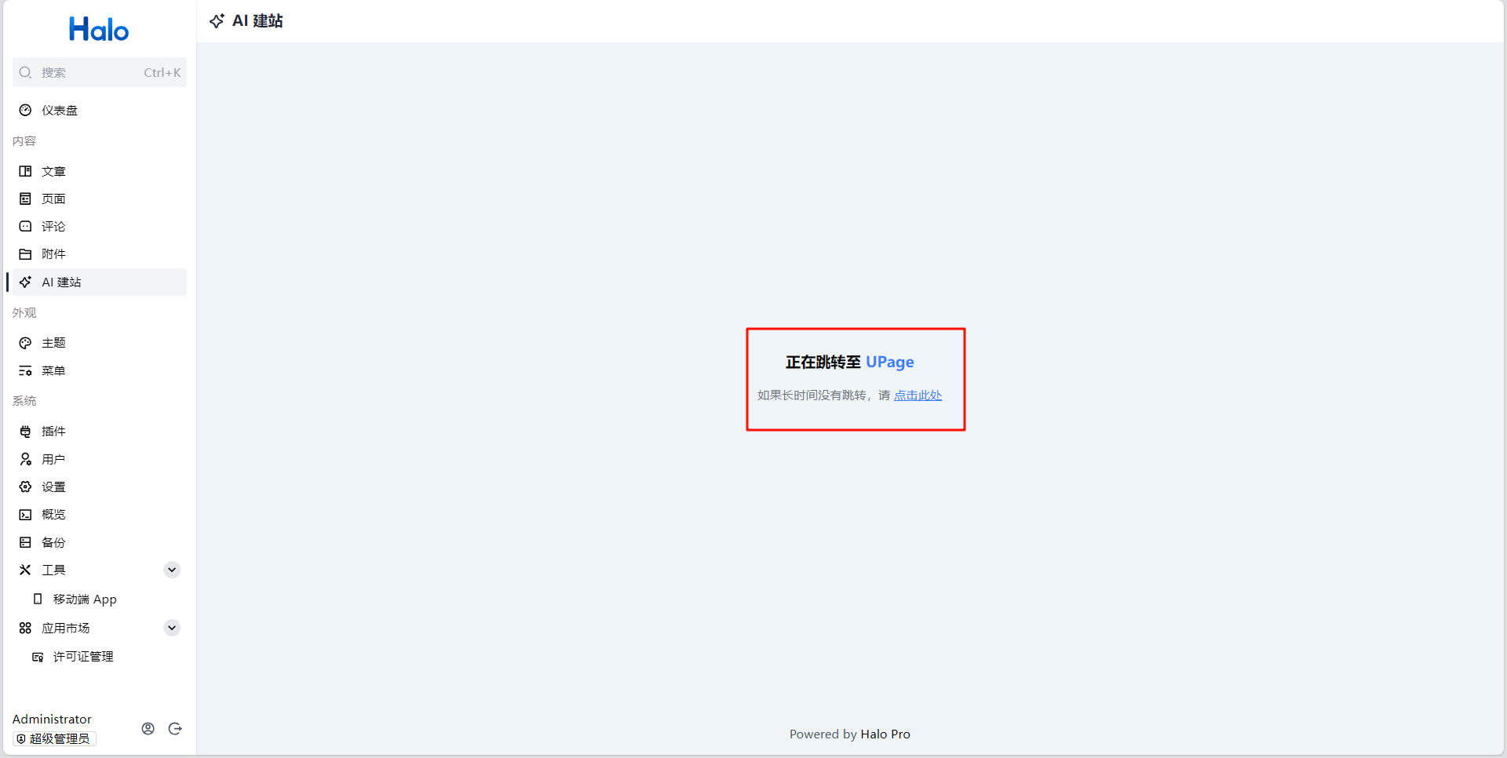Open the 备份 menu item
1507x758 pixels.
(100, 542)
